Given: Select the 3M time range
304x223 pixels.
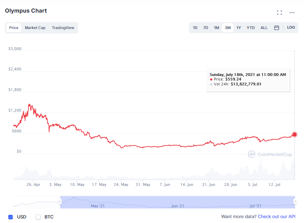Looking at the screenshot, I should tap(228, 28).
